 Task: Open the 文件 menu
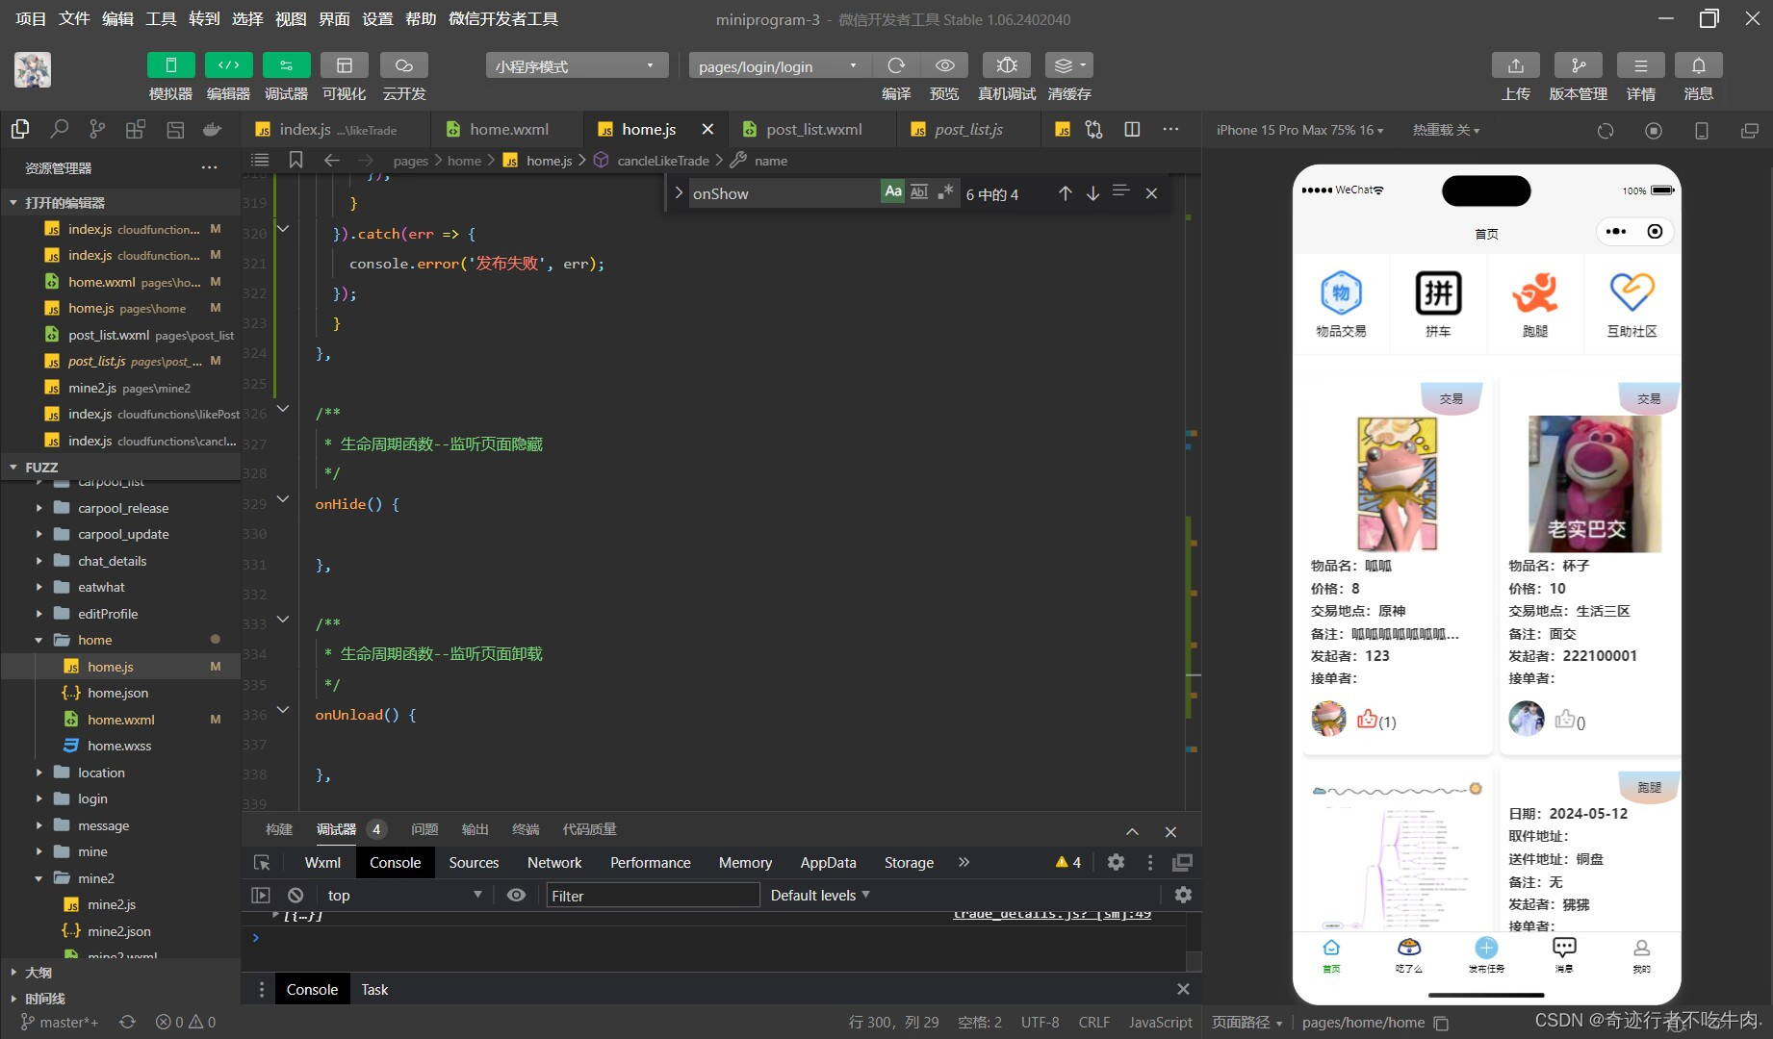pyautogui.click(x=74, y=18)
